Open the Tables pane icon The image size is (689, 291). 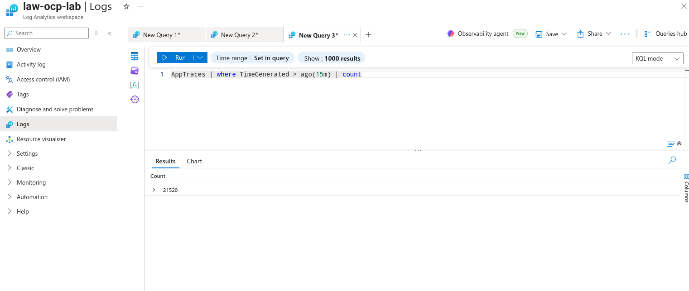[x=135, y=56]
